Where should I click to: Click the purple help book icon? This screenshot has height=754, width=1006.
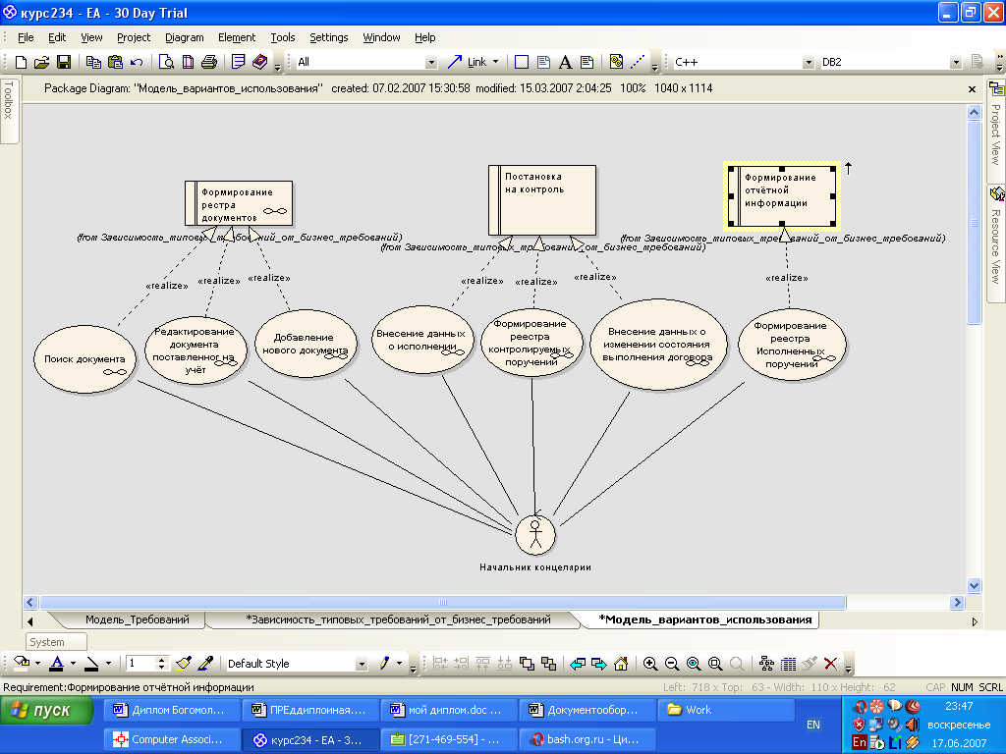pos(259,62)
